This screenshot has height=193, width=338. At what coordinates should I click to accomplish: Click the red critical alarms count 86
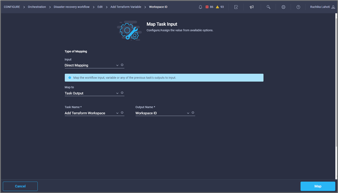pyautogui.click(x=209, y=7)
